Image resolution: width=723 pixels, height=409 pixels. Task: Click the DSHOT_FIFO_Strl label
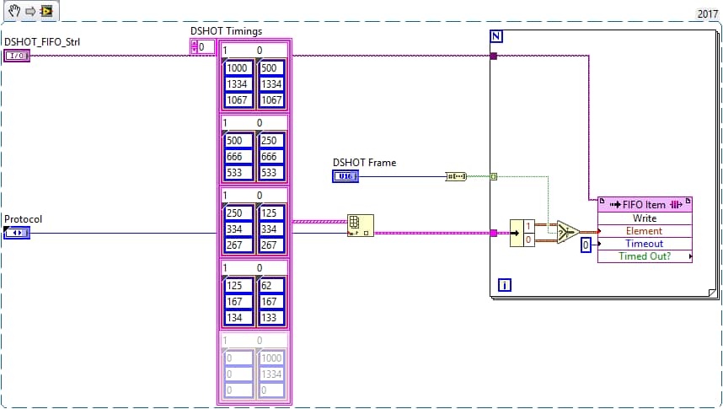tap(42, 42)
